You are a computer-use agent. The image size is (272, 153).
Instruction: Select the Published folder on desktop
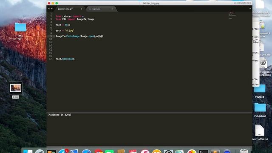[260, 107]
